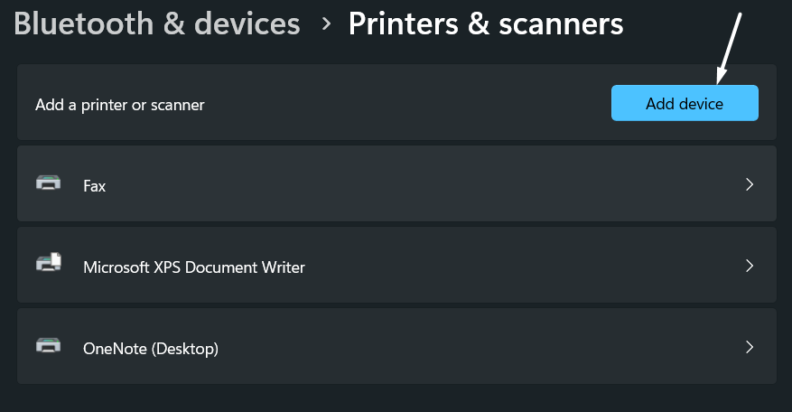This screenshot has width=792, height=412.
Task: Click the 'Add a printer or scanner' text
Action: point(120,105)
